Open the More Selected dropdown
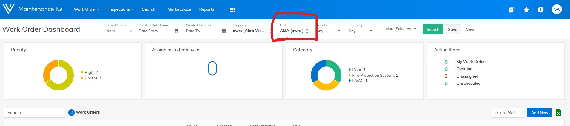 click(400, 29)
